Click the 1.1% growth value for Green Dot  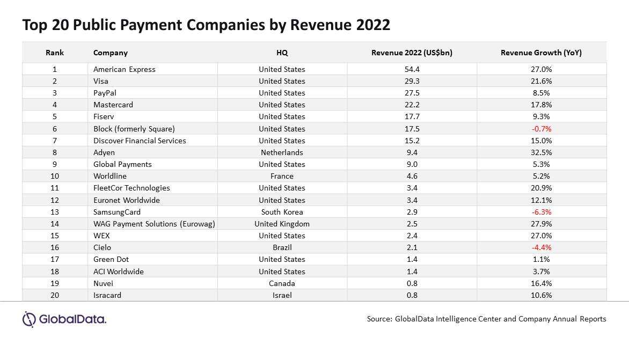coord(542,260)
